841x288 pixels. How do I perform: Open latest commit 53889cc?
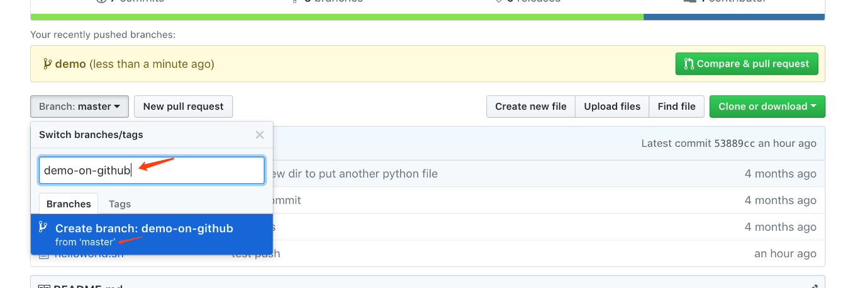[734, 144]
